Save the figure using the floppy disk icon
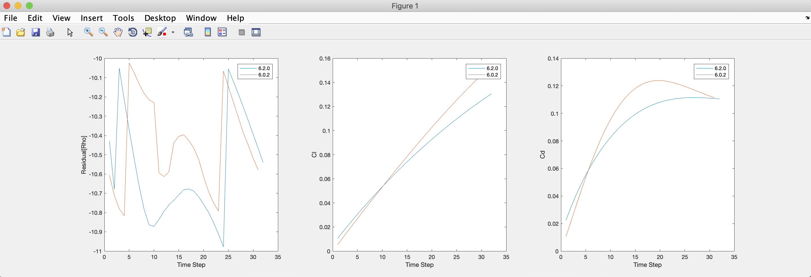The height and width of the screenshot is (277, 811). click(36, 32)
